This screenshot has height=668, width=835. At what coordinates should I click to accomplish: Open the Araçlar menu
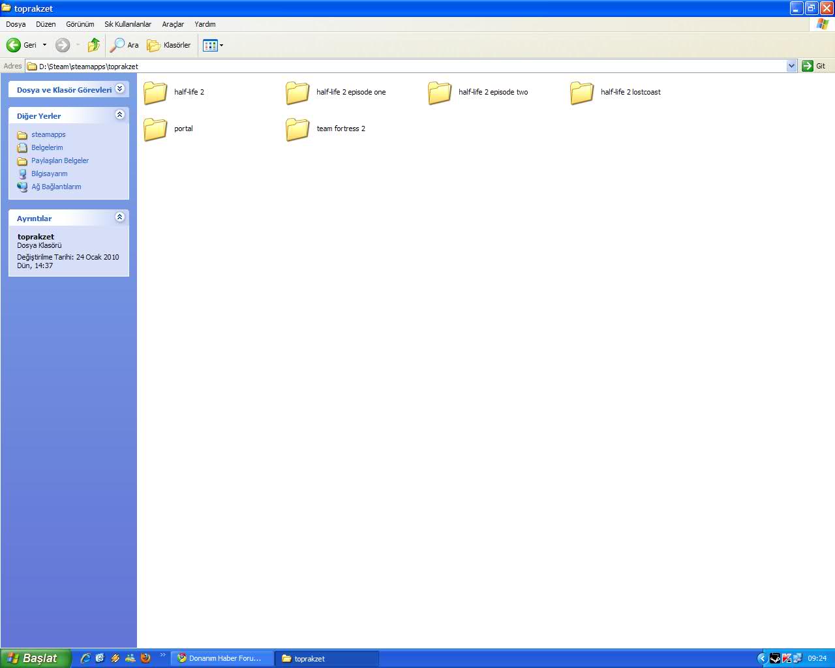point(173,24)
